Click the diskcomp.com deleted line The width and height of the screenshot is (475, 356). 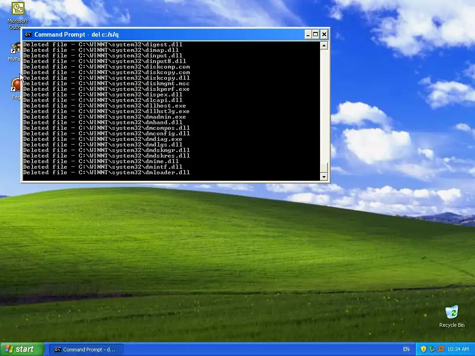(107, 67)
